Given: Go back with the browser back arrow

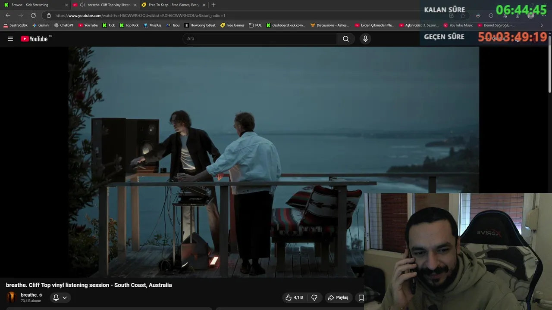Looking at the screenshot, I should click(x=8, y=15).
